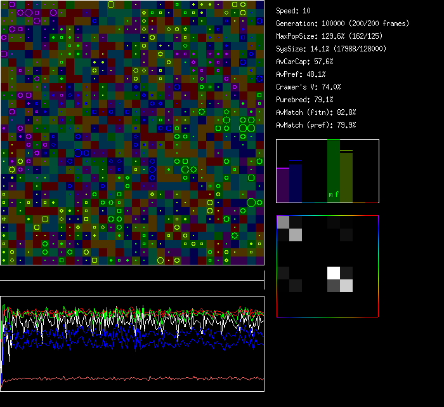Click the purple bar in the bar chart
444x407 pixels.
pos(283,185)
